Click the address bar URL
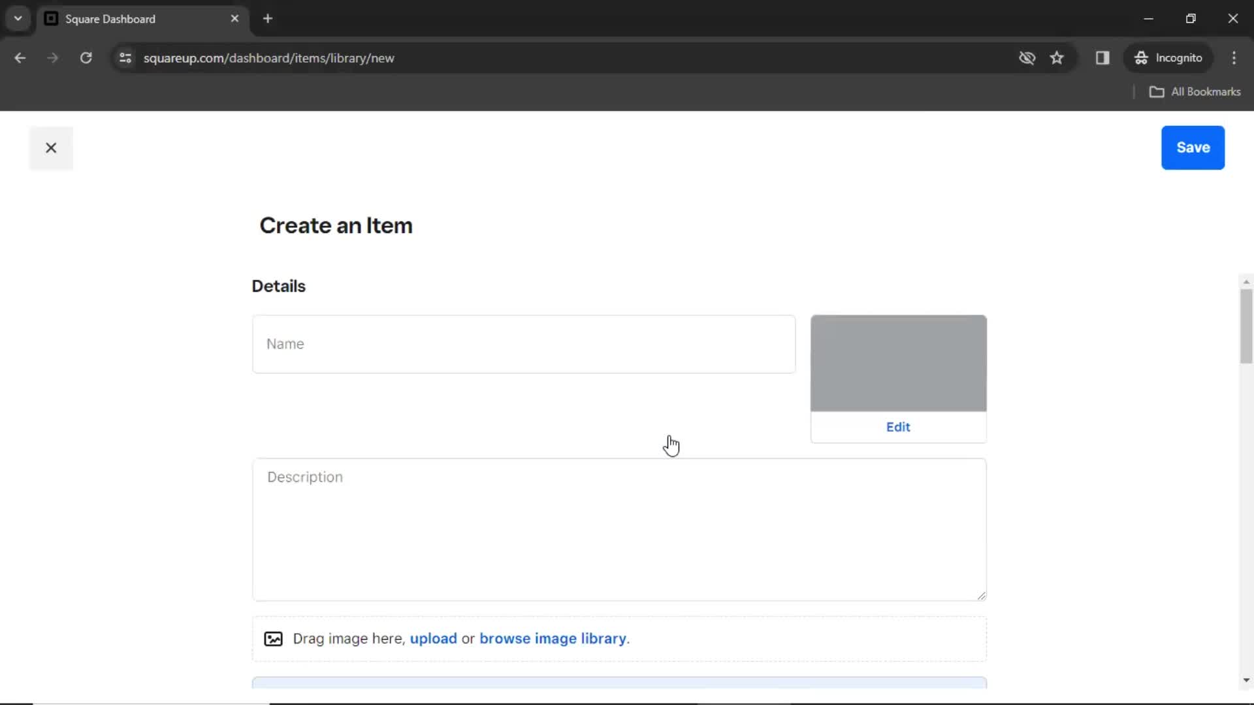This screenshot has height=705, width=1254. point(268,58)
